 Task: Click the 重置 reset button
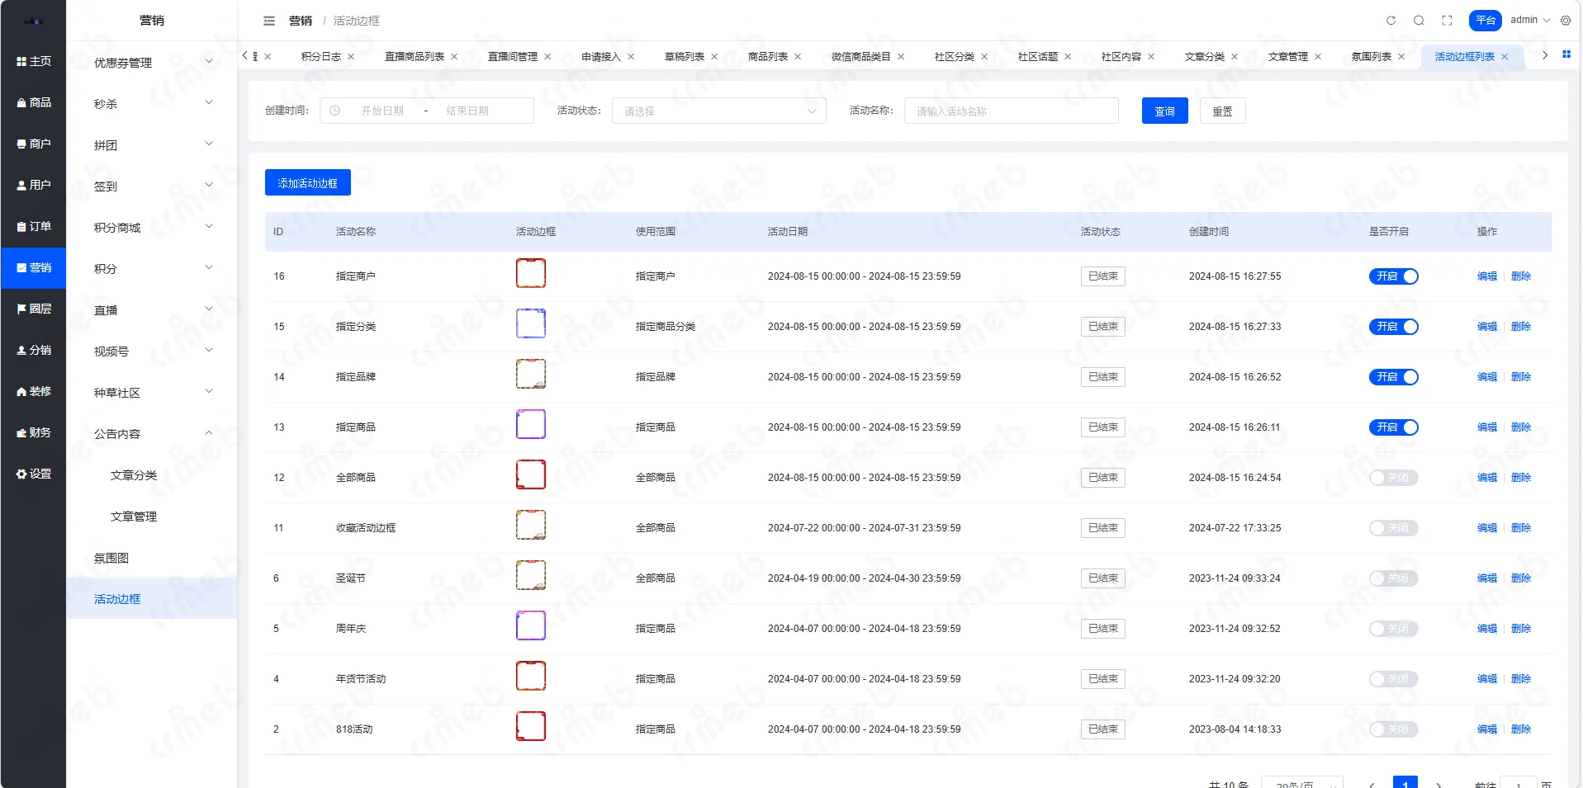1222,111
